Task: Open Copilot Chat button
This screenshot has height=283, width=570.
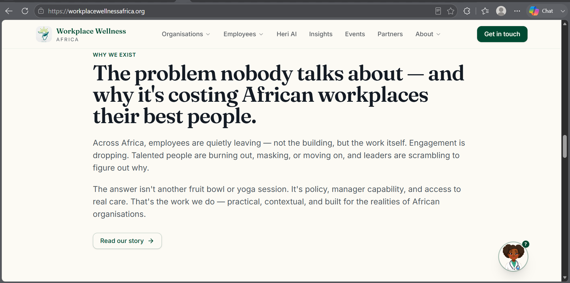Action: [x=541, y=11]
